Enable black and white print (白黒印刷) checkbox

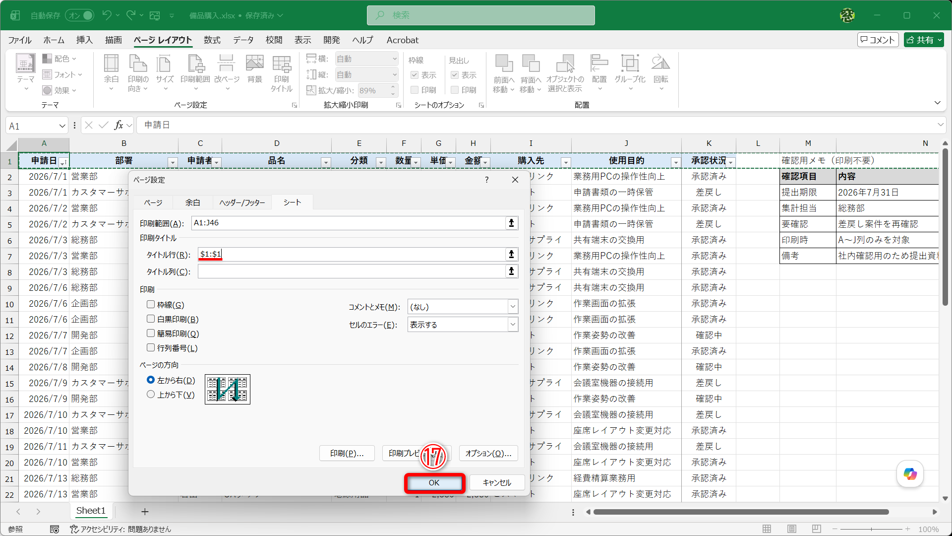coord(151,319)
